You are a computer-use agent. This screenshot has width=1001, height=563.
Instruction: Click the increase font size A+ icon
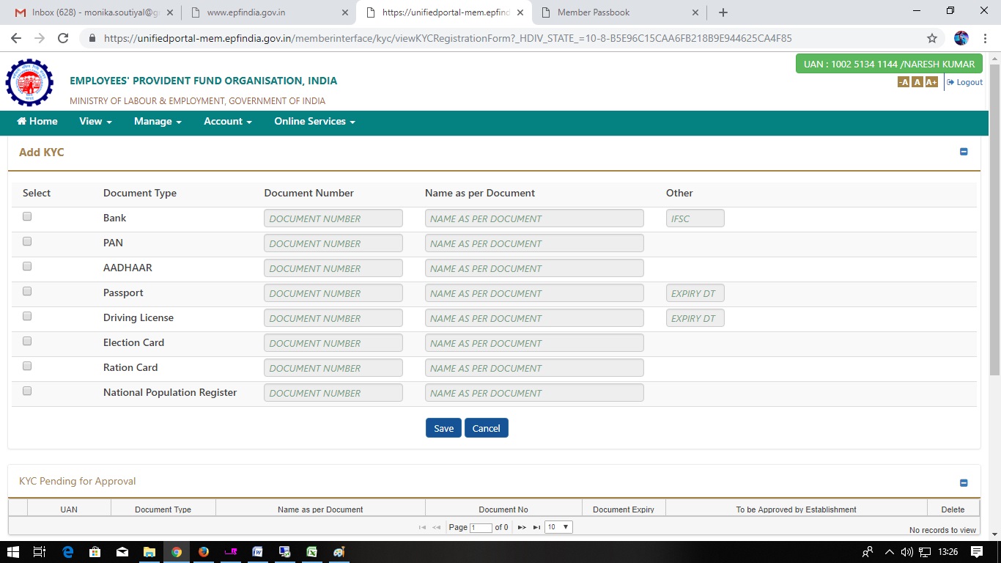click(x=931, y=82)
